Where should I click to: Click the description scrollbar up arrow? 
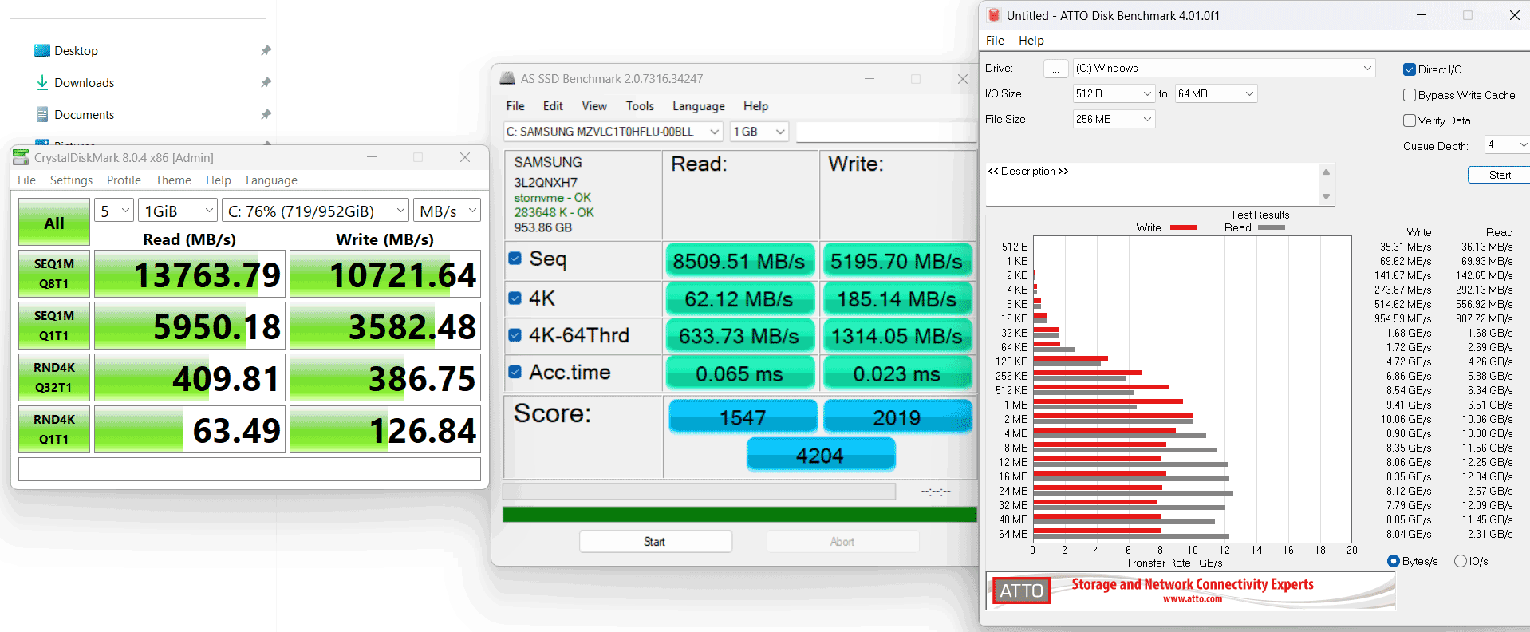click(x=1326, y=172)
